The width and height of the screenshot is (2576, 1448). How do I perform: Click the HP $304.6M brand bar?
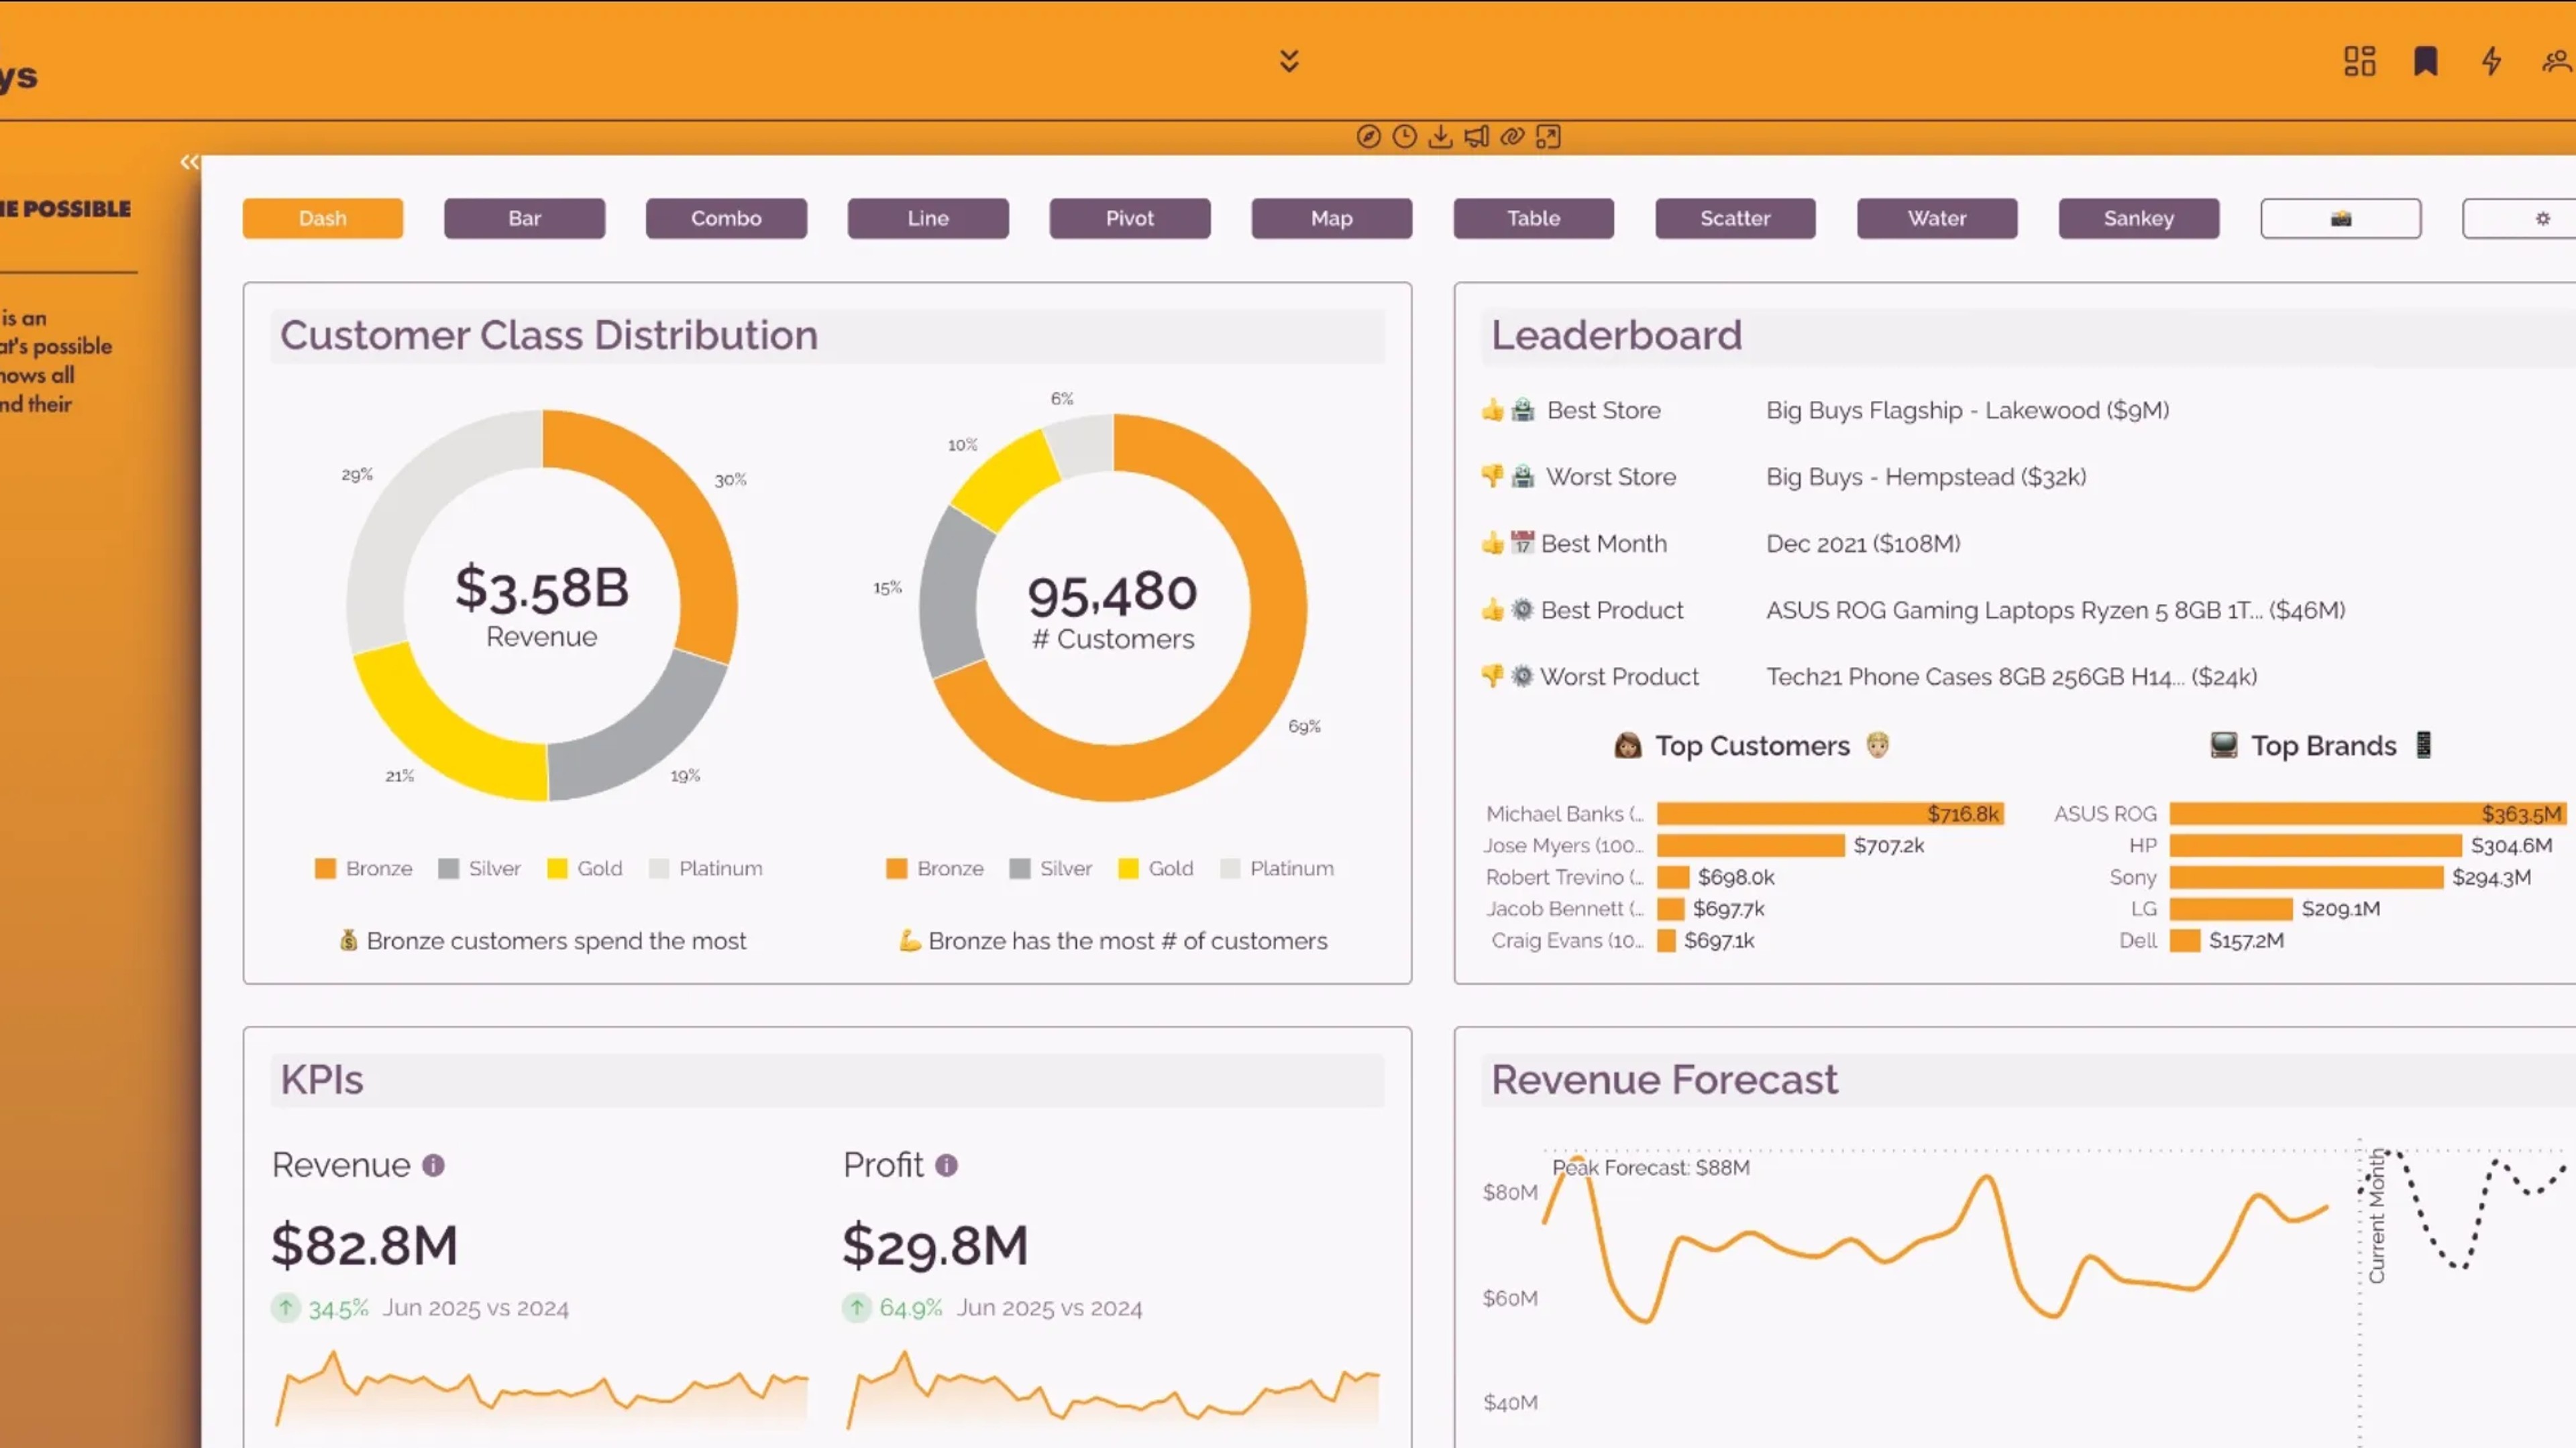[x=2315, y=845]
